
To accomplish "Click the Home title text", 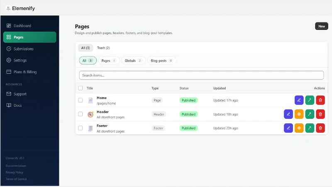I will (x=102, y=98).
